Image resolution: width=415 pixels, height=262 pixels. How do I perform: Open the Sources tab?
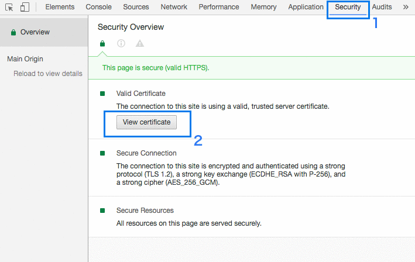point(136,8)
